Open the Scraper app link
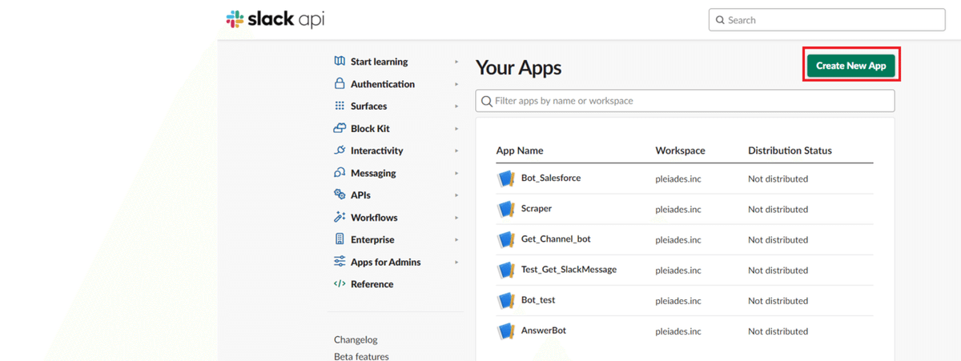 [537, 208]
